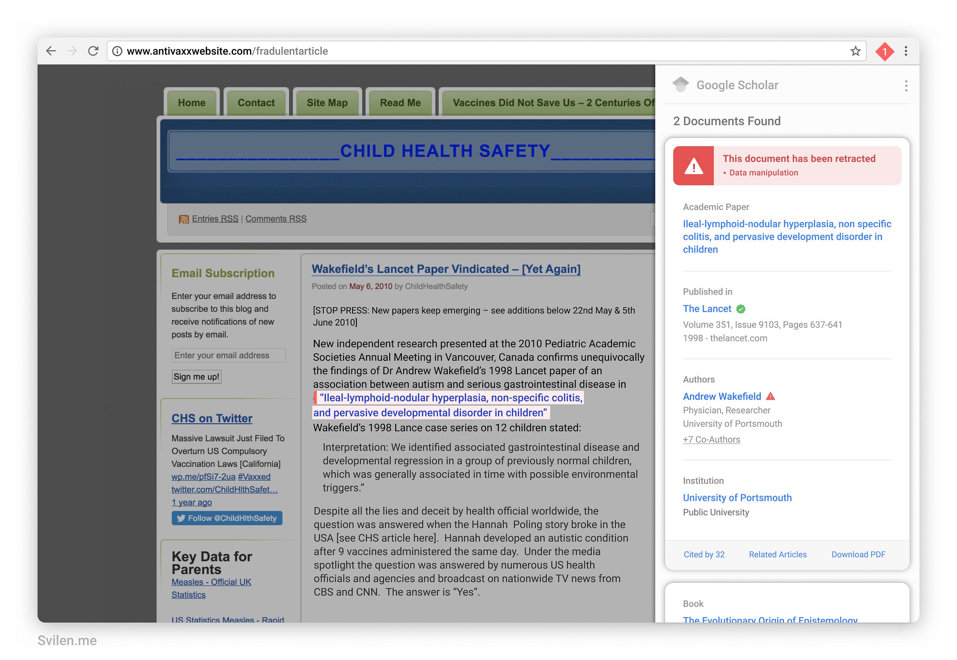957x660 pixels.
Task: Expand the +7 Co-Authors link
Action: click(x=712, y=440)
